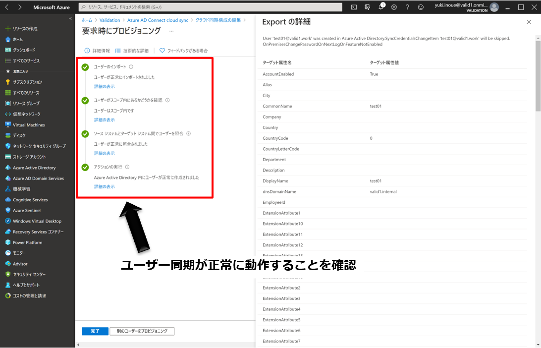Open セキュリティ センター sidebar item
Image resolution: width=541 pixels, height=348 pixels.
[x=26, y=275]
